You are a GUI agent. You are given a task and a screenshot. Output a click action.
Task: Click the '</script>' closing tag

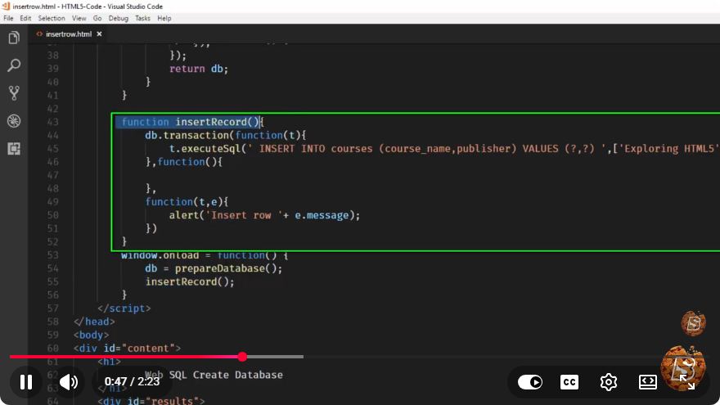[x=124, y=308]
